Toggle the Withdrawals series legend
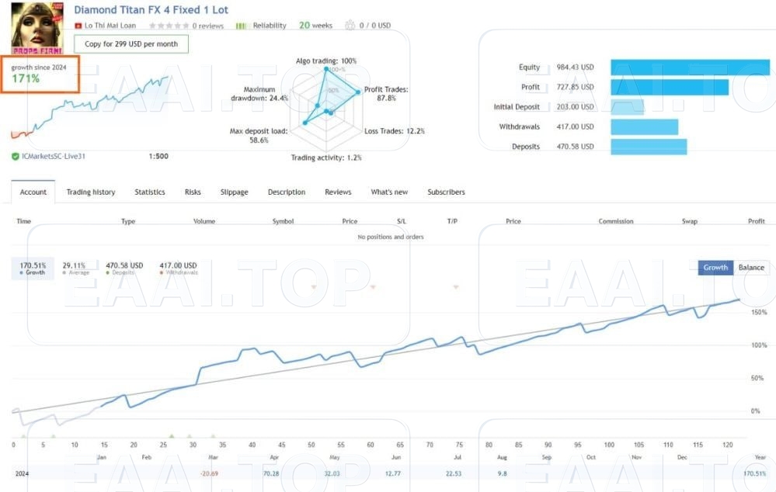Image resolution: width=776 pixels, height=492 pixels. (x=178, y=269)
